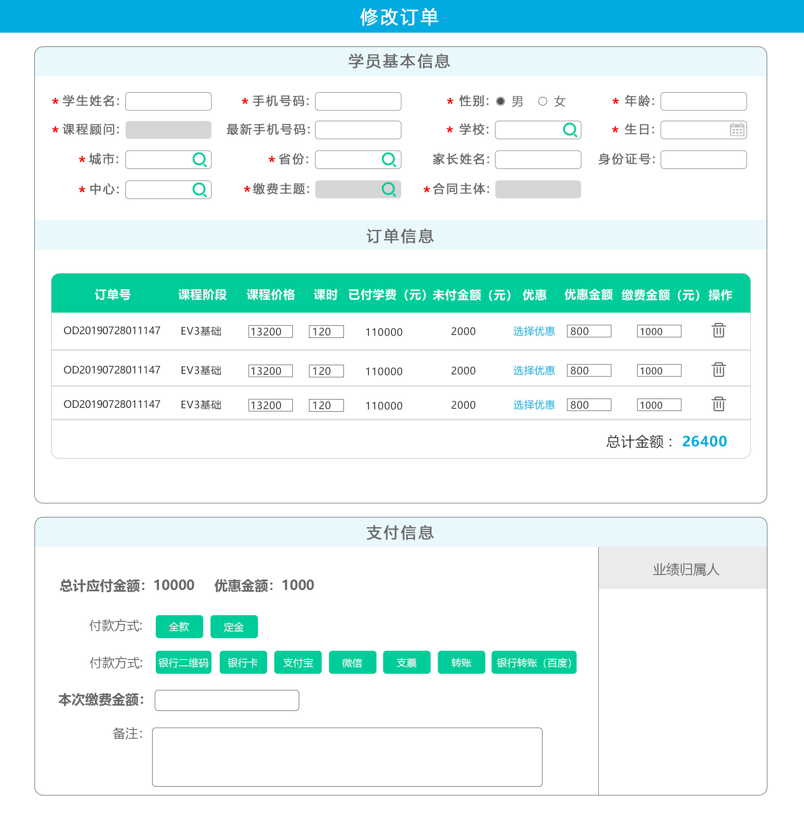This screenshot has height=817, width=804.
Task: Choose 定金 payment option
Action: (x=234, y=626)
